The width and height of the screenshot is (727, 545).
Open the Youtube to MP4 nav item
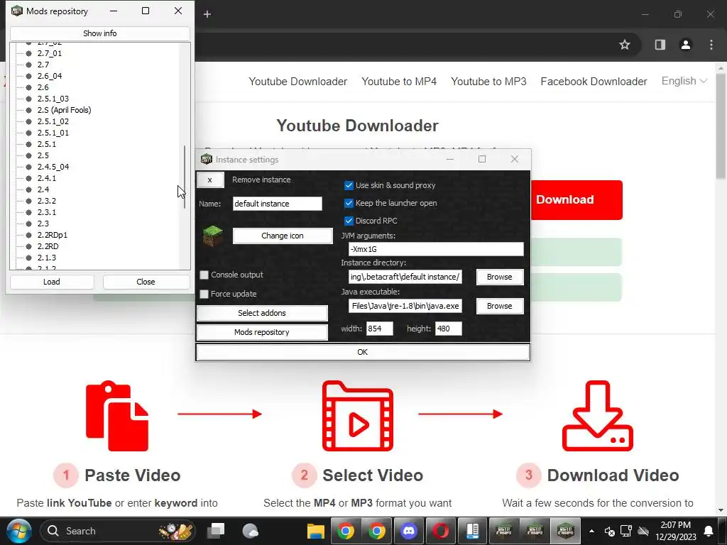tap(399, 82)
